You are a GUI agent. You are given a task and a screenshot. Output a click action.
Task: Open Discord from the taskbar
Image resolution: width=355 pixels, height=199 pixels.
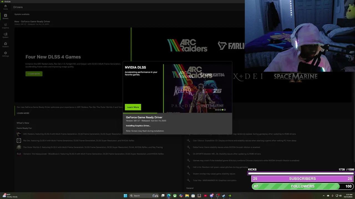tap(212, 196)
